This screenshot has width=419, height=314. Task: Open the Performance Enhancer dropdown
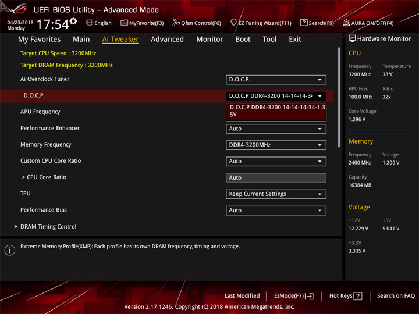pos(276,129)
